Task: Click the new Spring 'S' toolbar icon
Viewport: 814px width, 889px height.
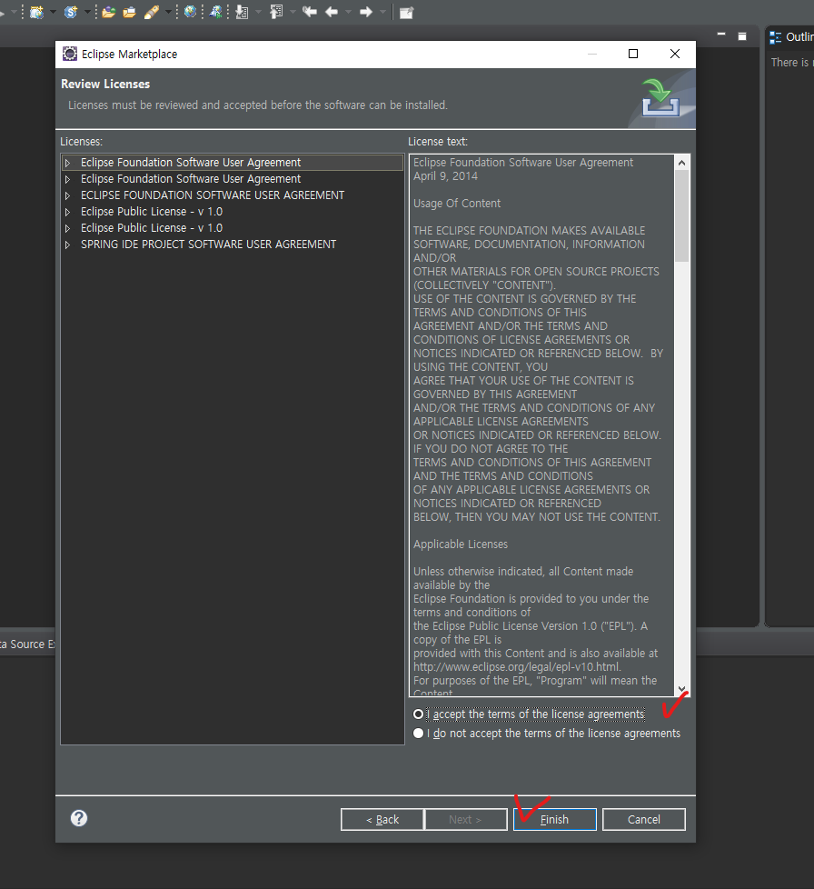Action: (x=71, y=12)
